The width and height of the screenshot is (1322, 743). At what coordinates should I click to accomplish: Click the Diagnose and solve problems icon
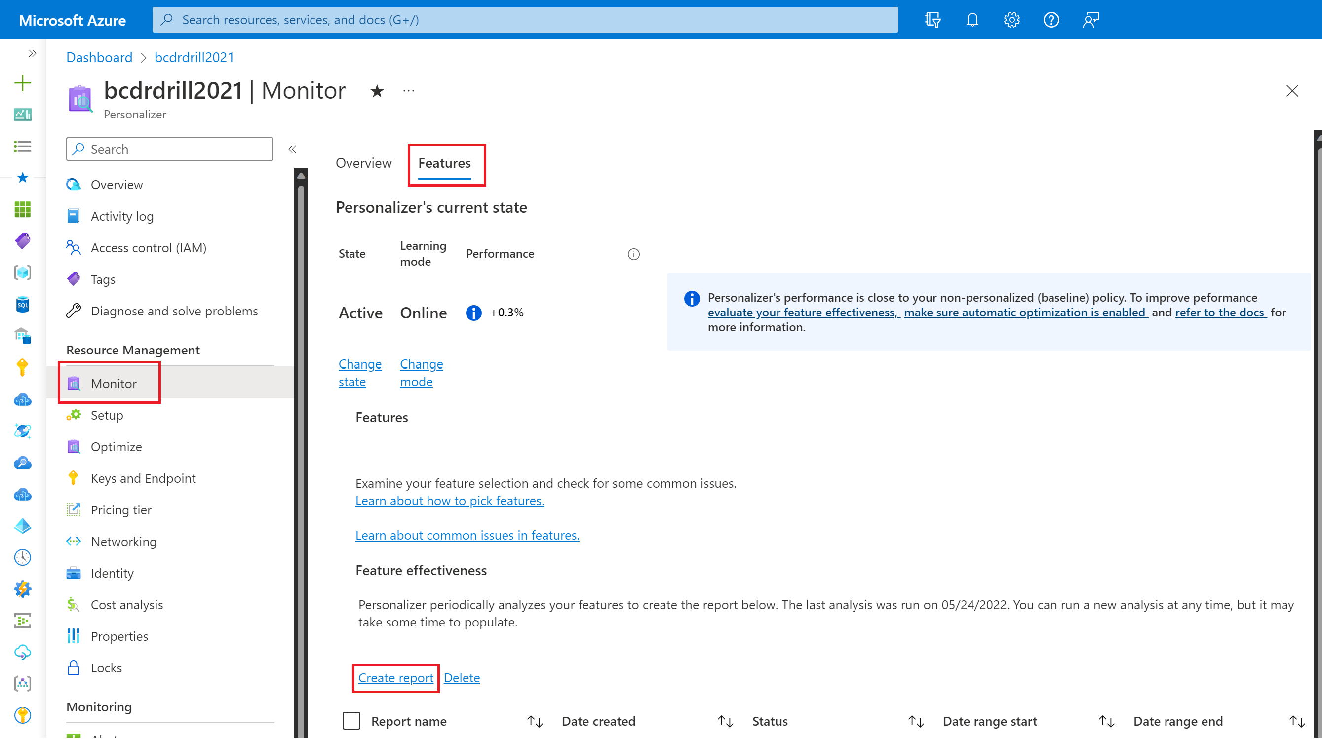click(x=76, y=310)
